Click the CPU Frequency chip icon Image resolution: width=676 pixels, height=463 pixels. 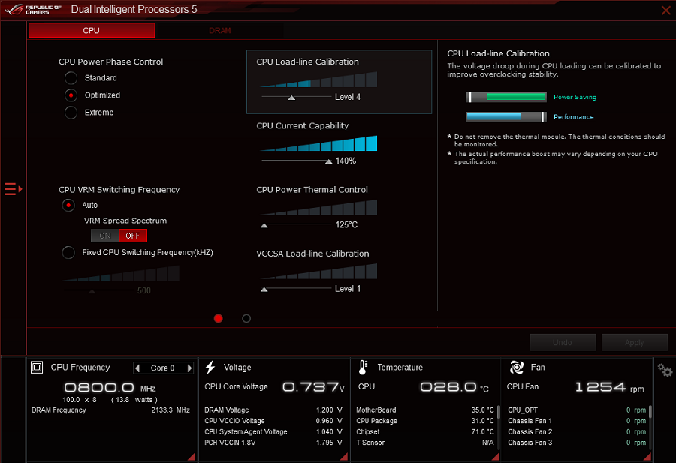[37, 368]
